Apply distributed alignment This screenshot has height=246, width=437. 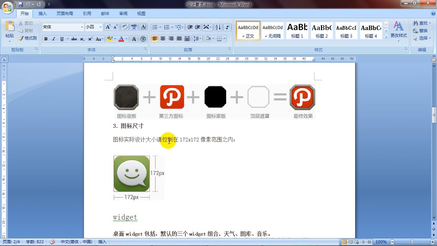pyautogui.click(x=187, y=39)
